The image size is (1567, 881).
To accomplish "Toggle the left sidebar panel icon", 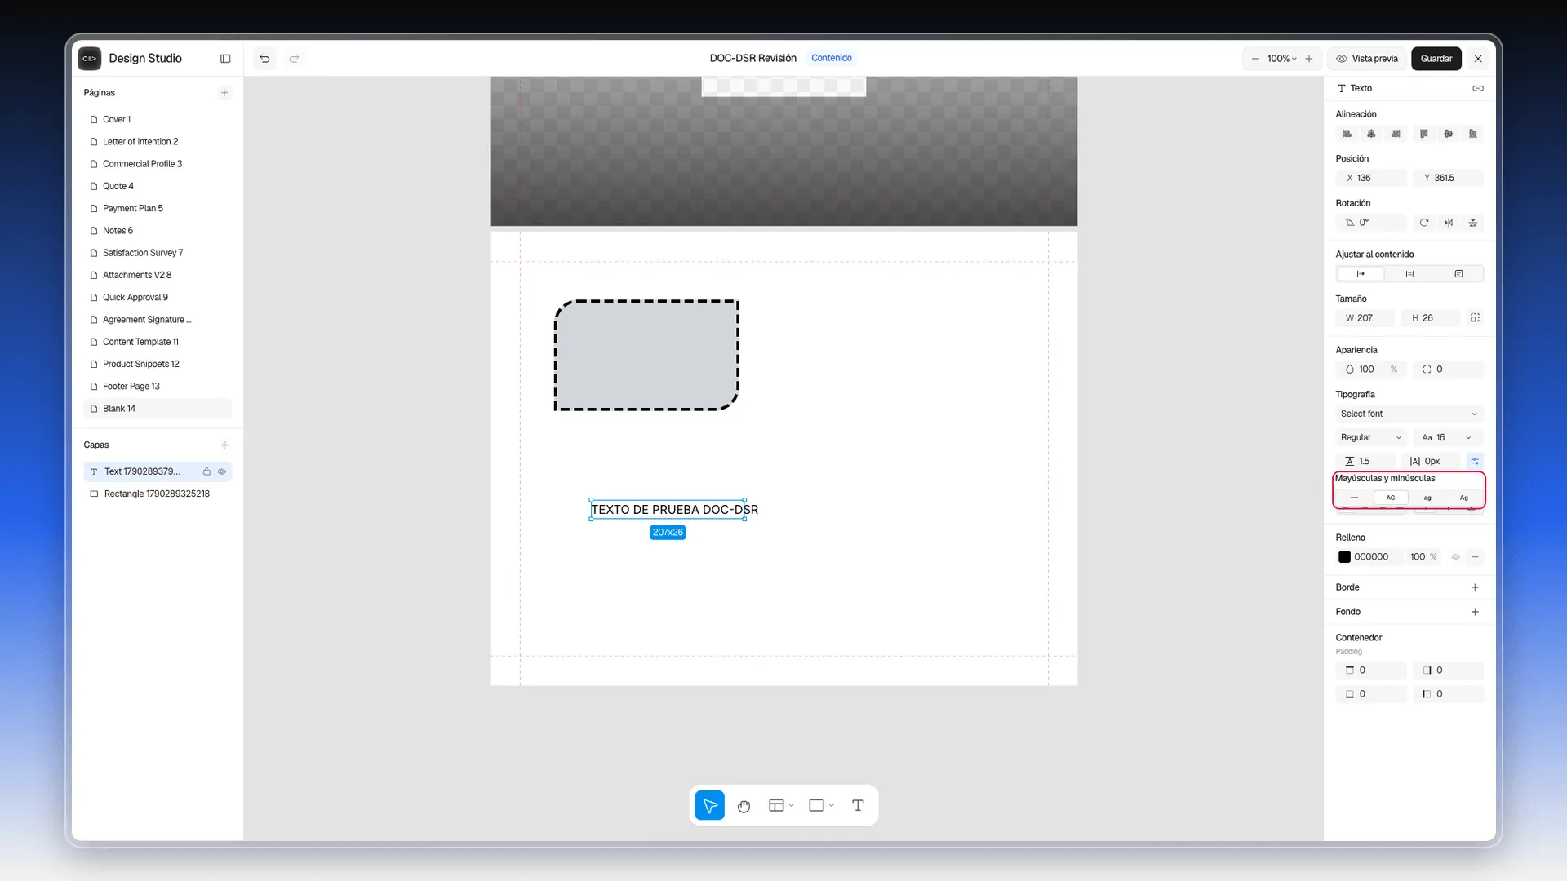I will 225,59.
